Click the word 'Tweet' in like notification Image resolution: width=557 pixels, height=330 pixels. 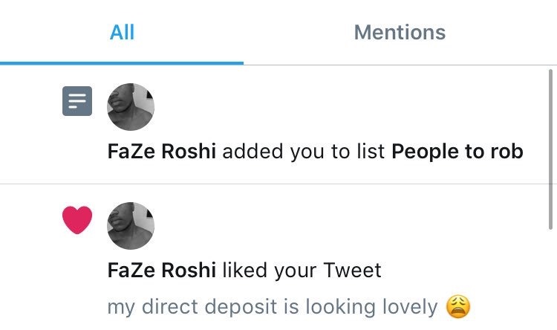pos(353,270)
